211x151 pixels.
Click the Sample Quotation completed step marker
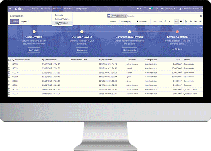coord(177,32)
